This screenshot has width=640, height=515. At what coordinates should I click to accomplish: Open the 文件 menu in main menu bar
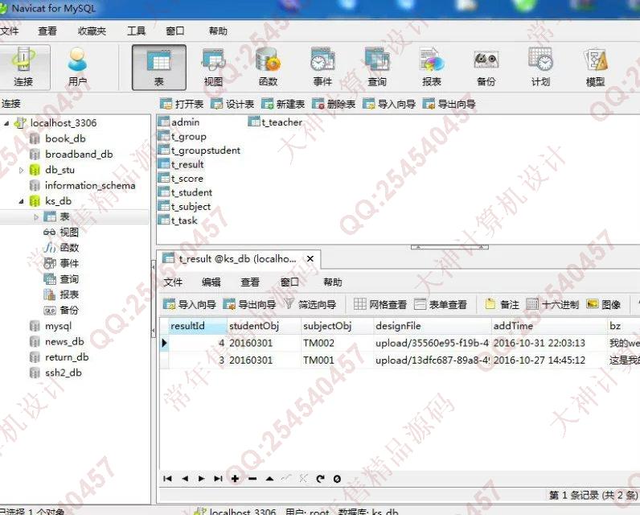point(10,31)
